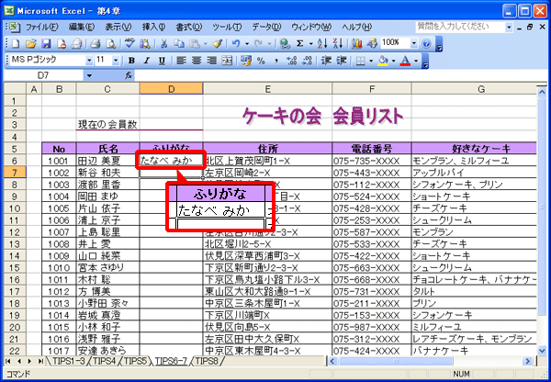Increase decimal places

[x=291, y=61]
